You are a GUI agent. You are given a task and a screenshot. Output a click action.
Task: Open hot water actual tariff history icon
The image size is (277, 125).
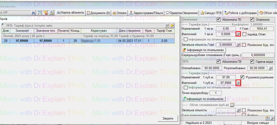point(238,83)
